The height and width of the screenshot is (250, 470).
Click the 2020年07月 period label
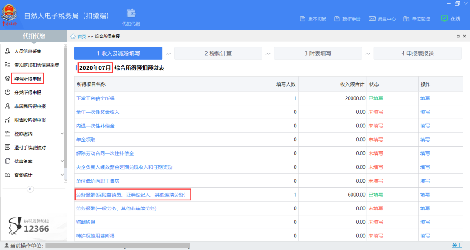click(95, 68)
